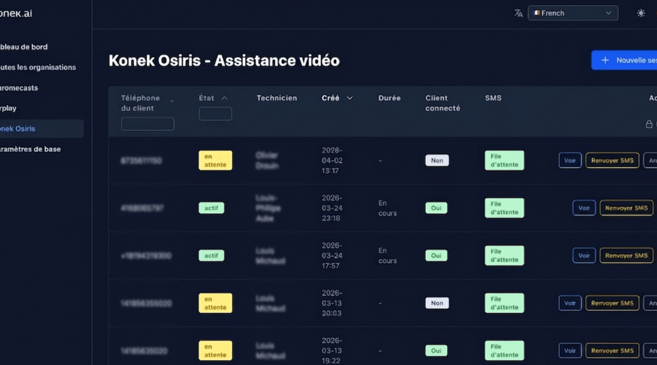The width and height of the screenshot is (657, 365).
Task: Toggle the light/dark theme sun icon
Action: (x=641, y=13)
